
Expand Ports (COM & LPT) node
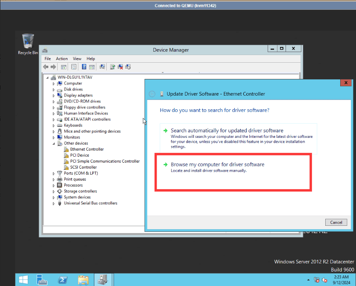[54, 174]
